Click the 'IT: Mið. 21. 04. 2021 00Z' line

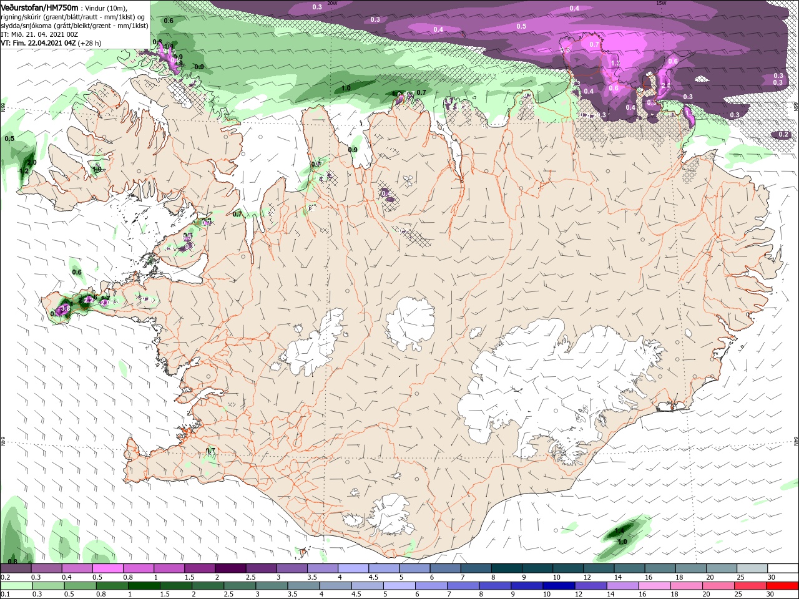click(x=39, y=34)
